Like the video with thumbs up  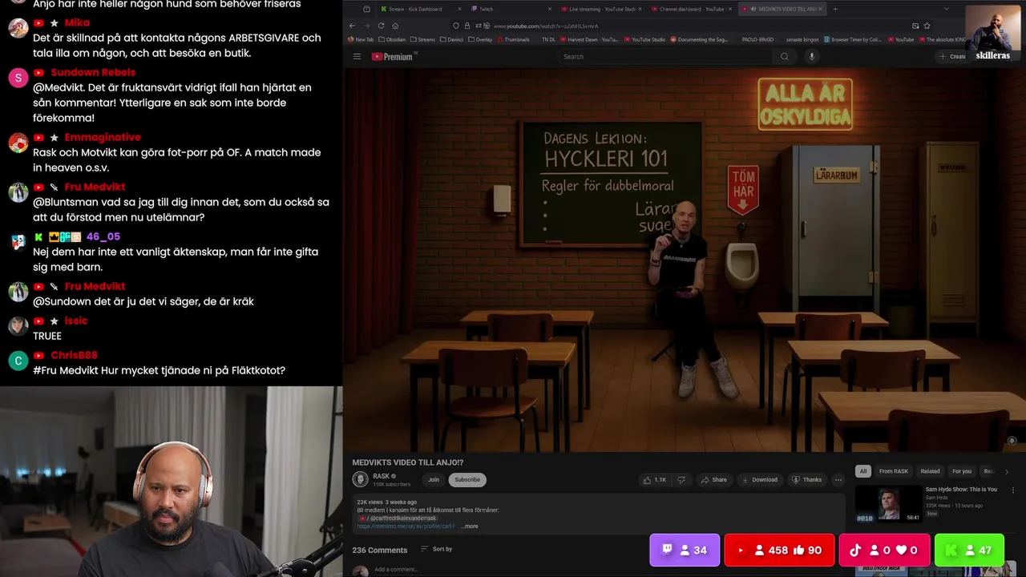pyautogui.click(x=654, y=480)
